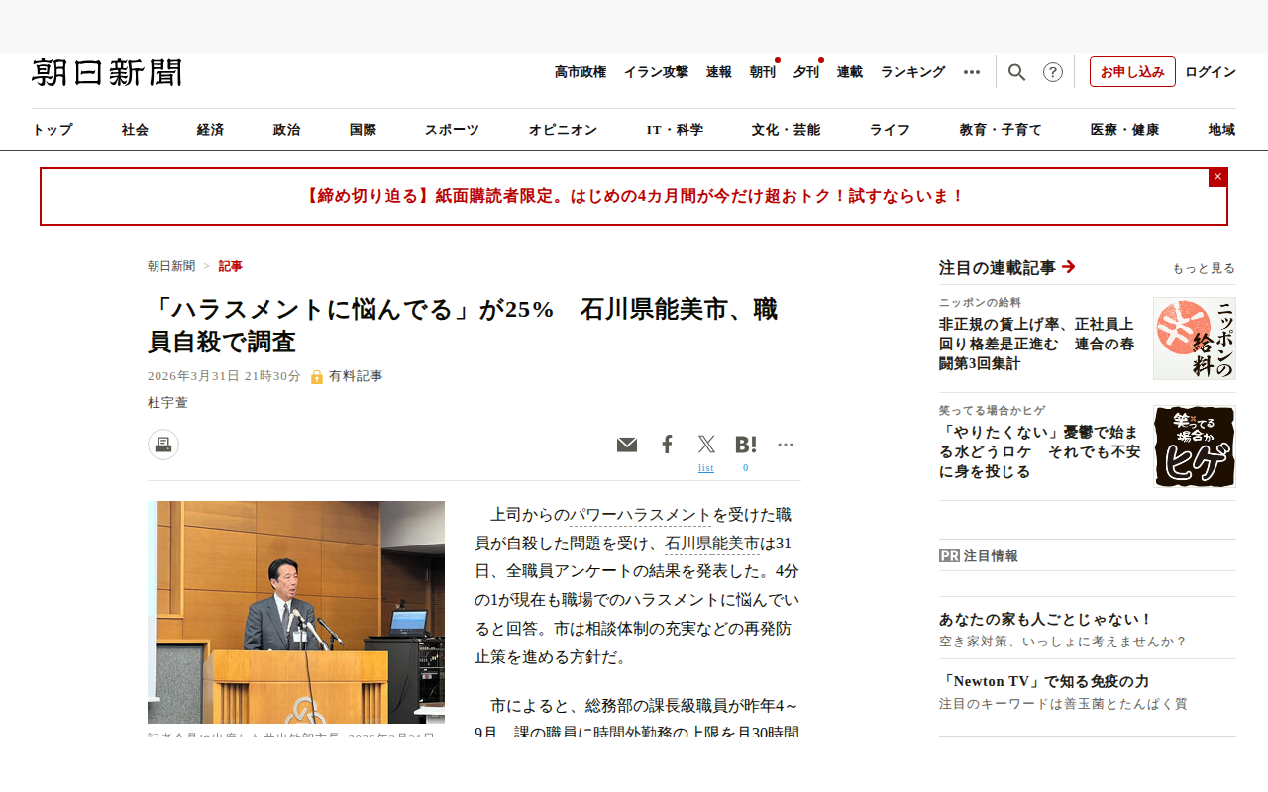Open the あなたの家も人ごとじゃない！ PR link
This screenshot has width=1268, height=792.
pos(1046,620)
